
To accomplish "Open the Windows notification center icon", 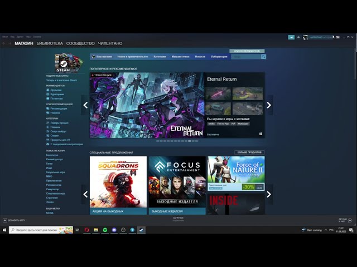I will [x=351, y=230].
